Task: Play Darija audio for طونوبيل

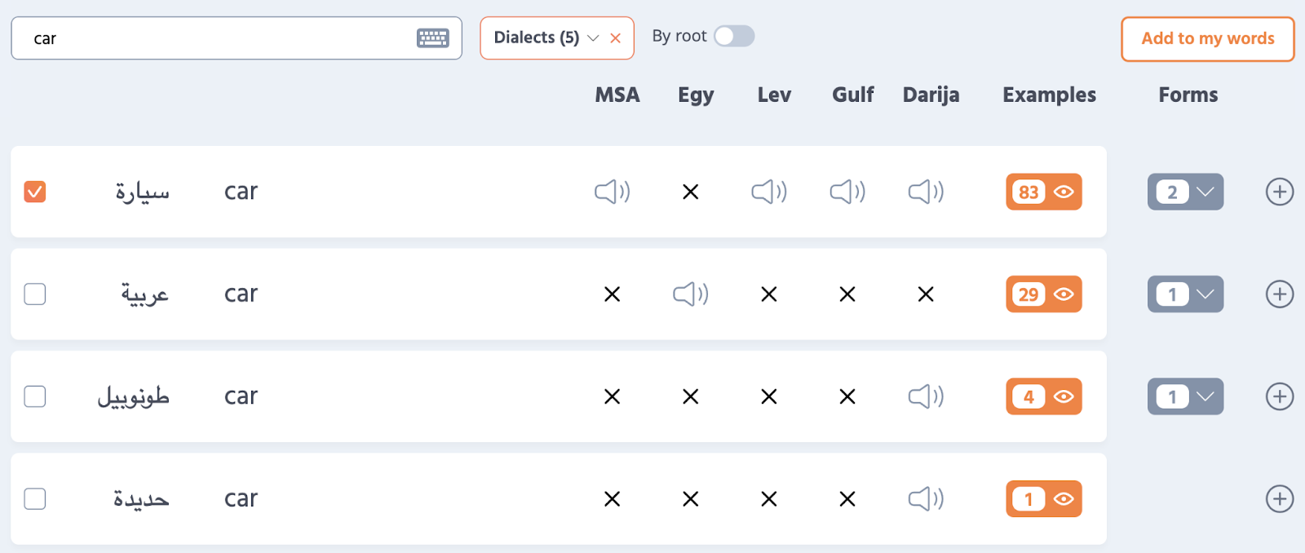Action: 926,396
